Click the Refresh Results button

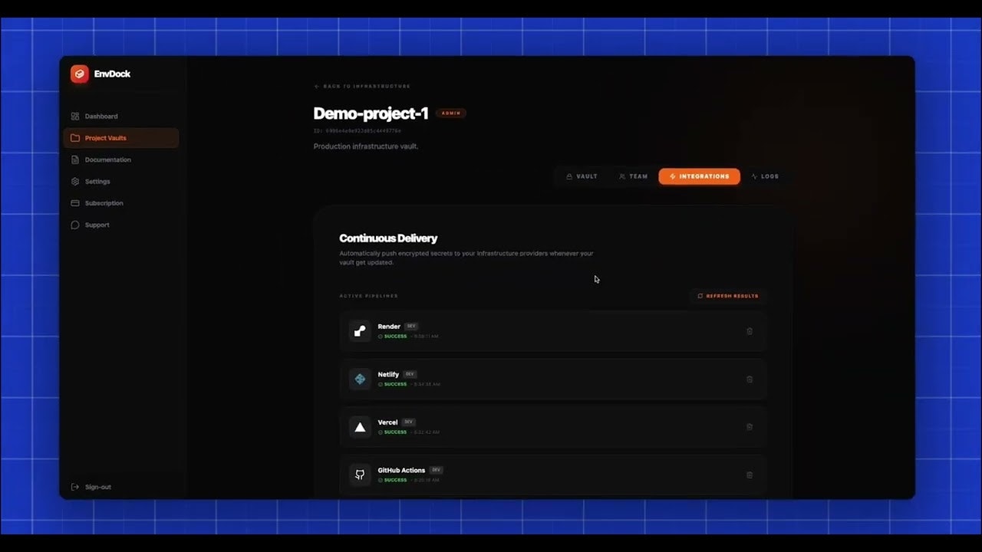(727, 295)
